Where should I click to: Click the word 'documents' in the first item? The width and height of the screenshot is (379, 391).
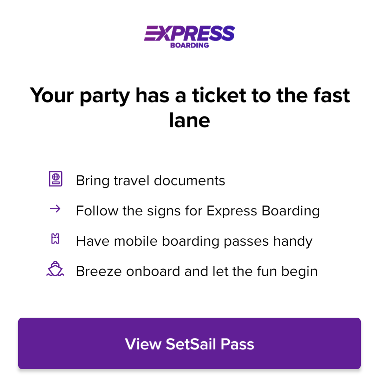(190, 181)
